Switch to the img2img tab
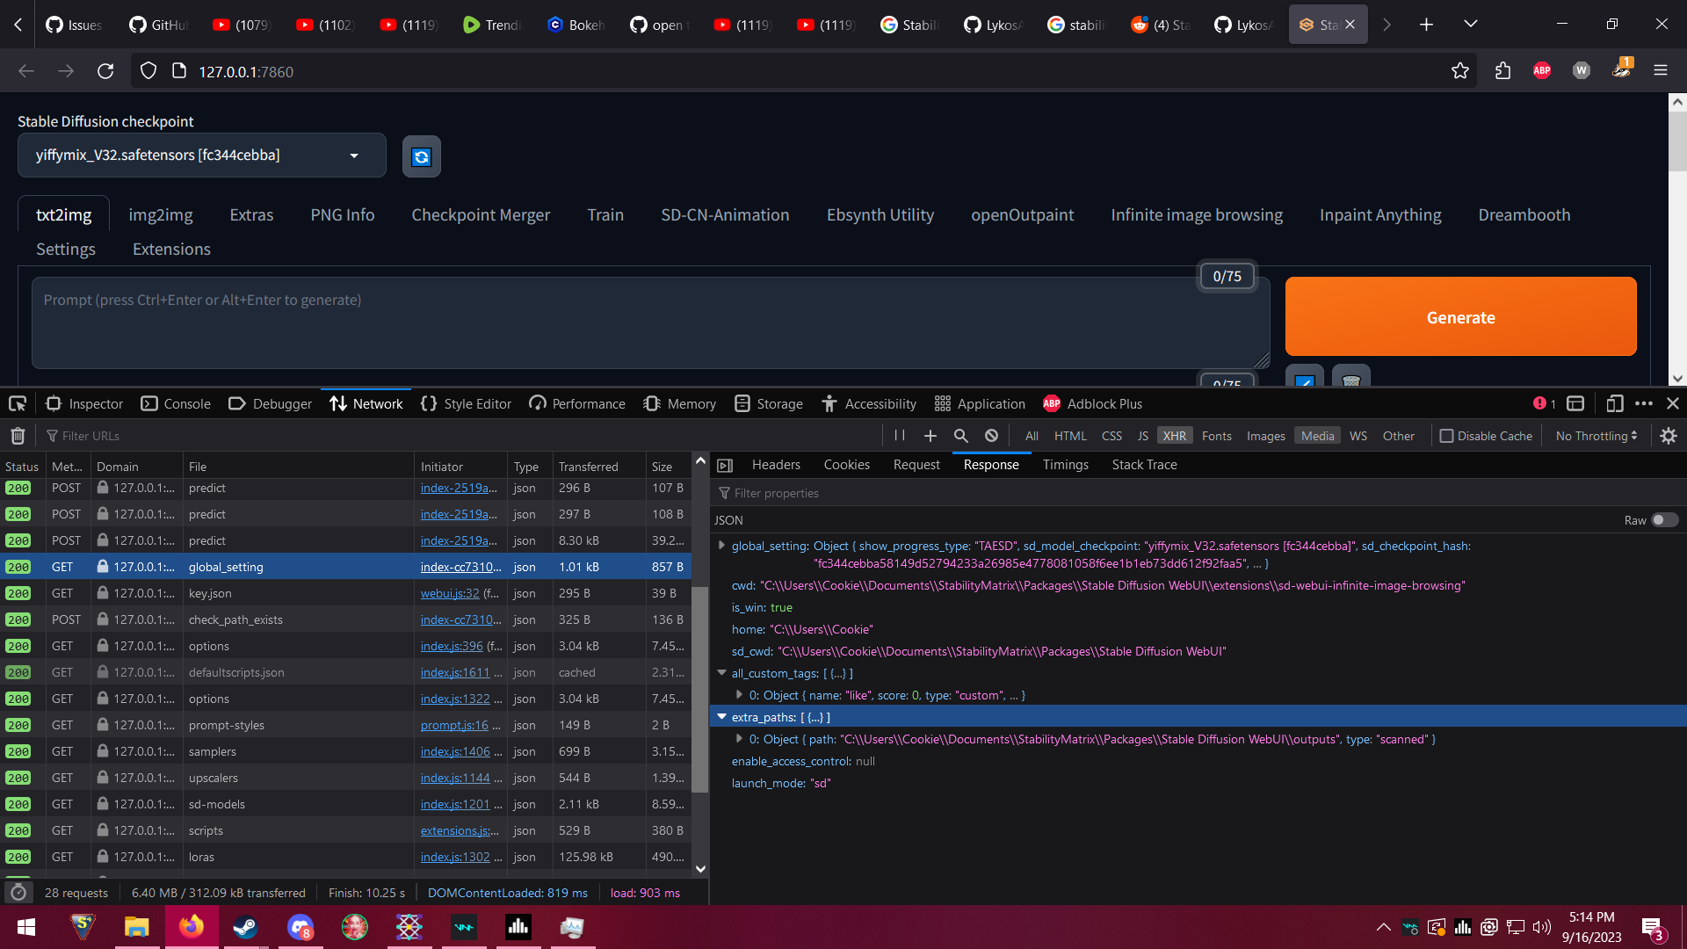The width and height of the screenshot is (1687, 949). click(161, 214)
